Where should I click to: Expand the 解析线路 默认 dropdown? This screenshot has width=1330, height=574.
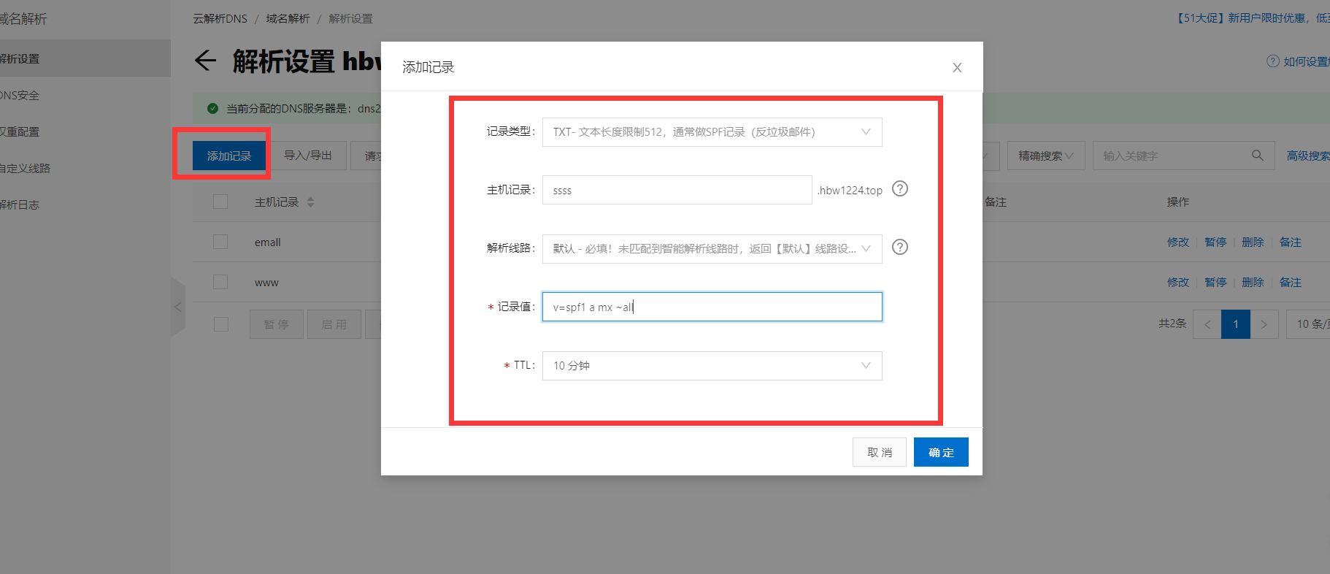[712, 249]
